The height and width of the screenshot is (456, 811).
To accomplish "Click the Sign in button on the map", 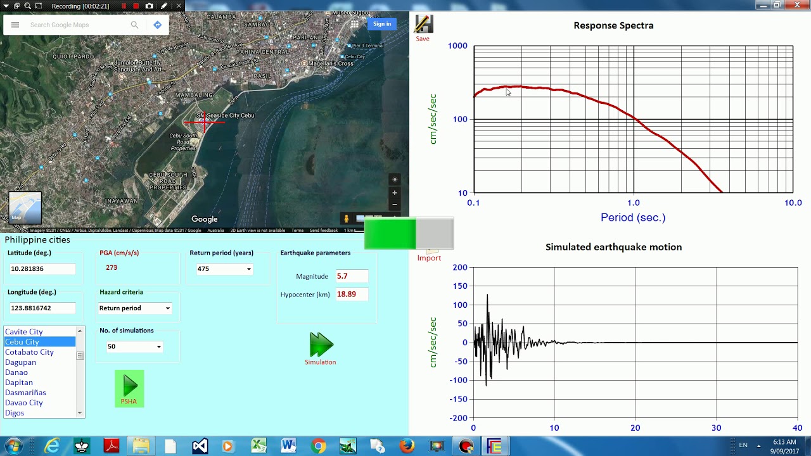I will click(382, 24).
